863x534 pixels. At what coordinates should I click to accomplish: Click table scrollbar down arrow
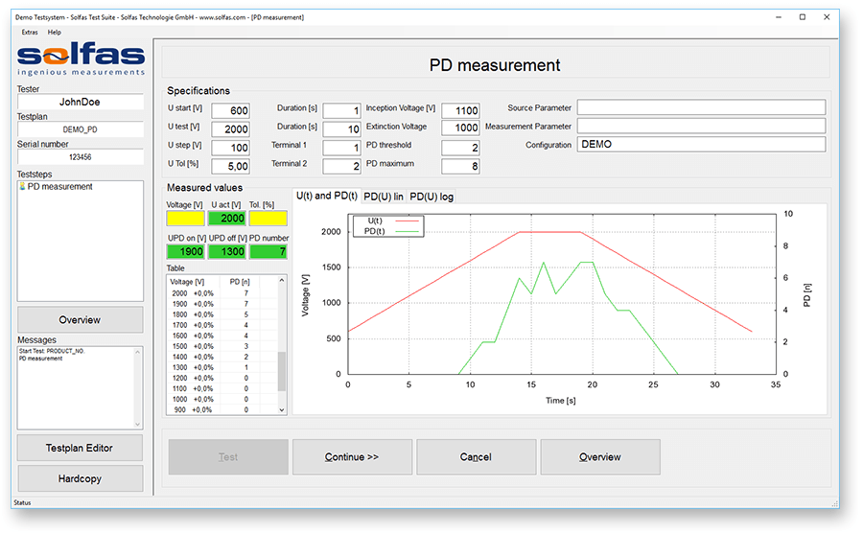click(x=281, y=410)
